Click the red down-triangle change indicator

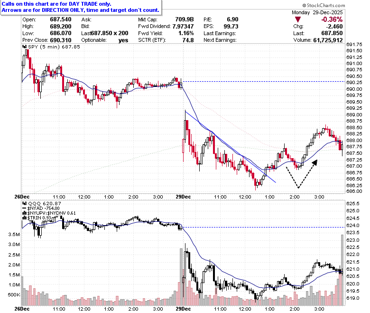pyautogui.click(x=298, y=19)
